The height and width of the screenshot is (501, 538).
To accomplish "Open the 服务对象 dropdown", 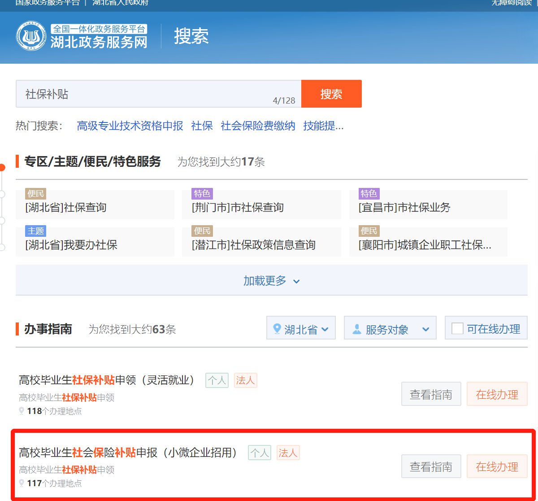I will 390,329.
